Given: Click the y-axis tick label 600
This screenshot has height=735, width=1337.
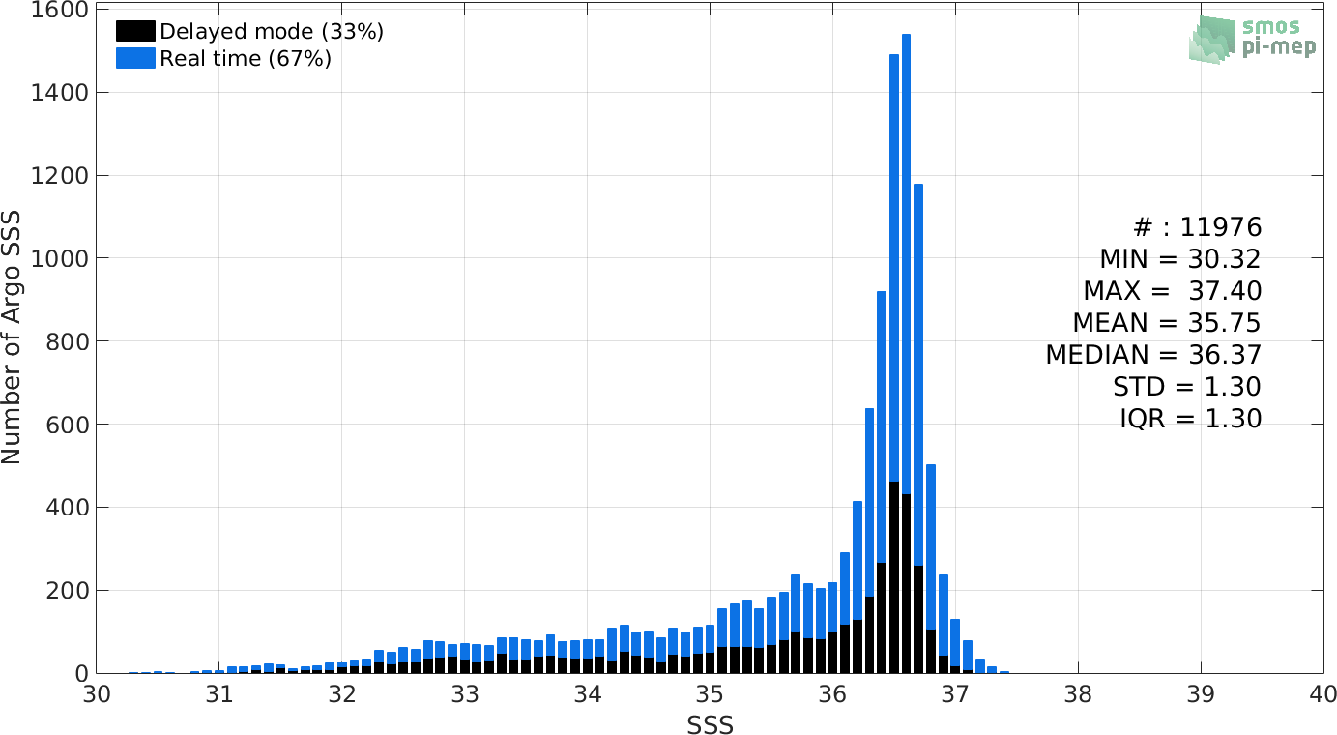Looking at the screenshot, I should pos(69,424).
